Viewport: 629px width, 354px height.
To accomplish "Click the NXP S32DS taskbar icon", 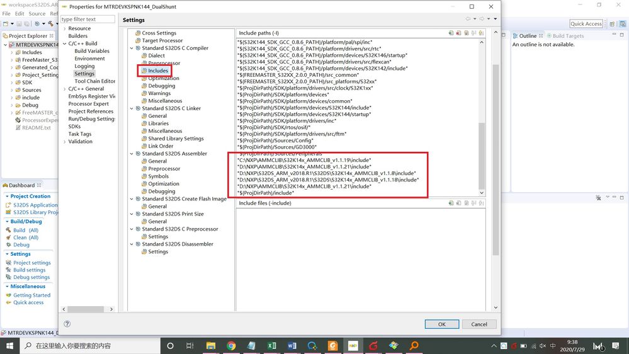I will 353,346.
